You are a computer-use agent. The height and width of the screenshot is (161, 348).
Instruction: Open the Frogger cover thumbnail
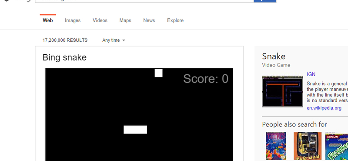(x=337, y=146)
